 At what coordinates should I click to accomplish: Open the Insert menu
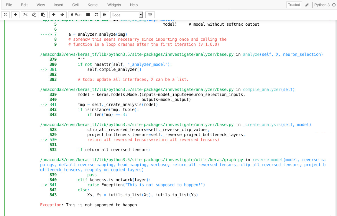(58, 5)
